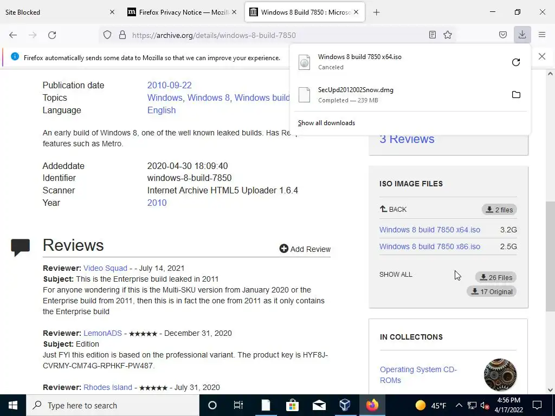Open the Year 2010 link
This screenshot has height=416, width=555.
pos(157,203)
